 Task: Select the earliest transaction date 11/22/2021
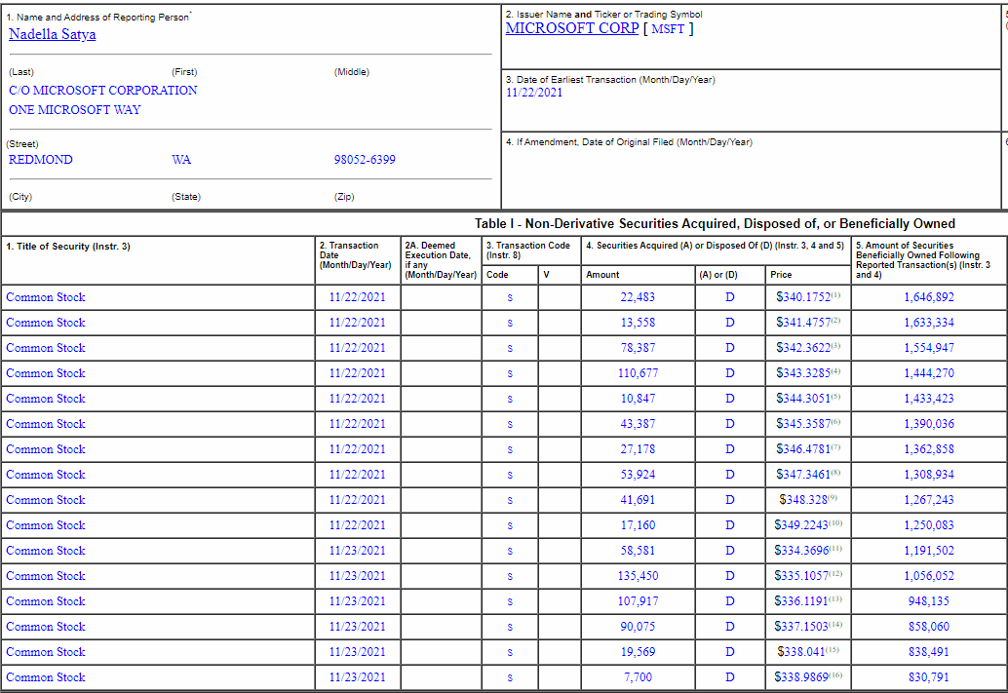(534, 93)
